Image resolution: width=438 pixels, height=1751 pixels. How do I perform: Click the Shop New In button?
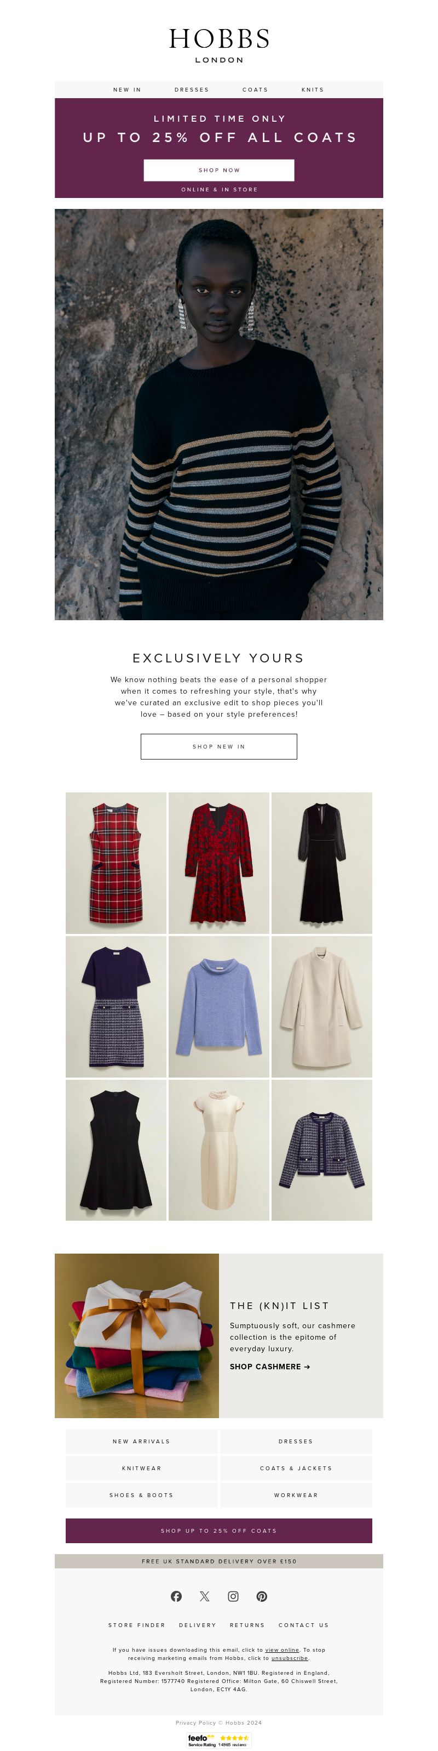pyautogui.click(x=218, y=746)
